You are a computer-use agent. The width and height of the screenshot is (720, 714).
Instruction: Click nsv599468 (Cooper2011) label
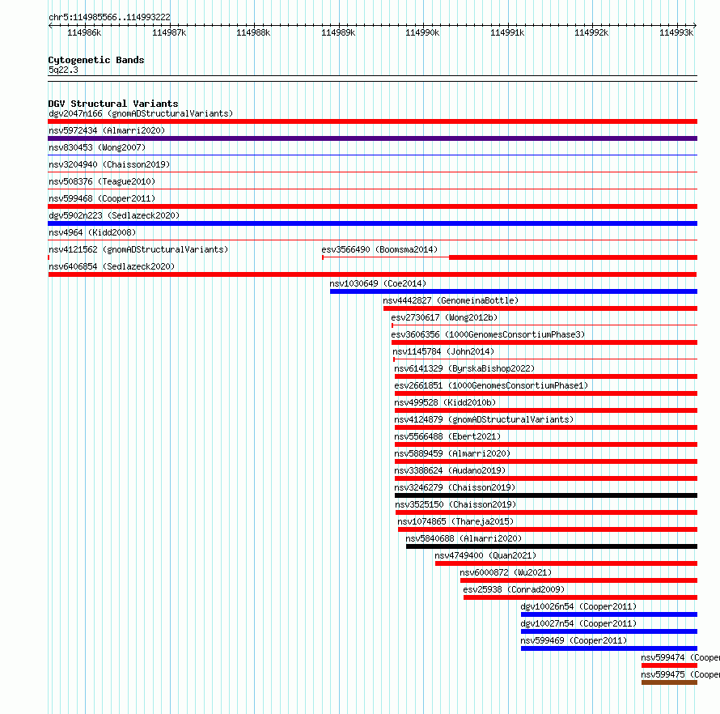(x=102, y=198)
